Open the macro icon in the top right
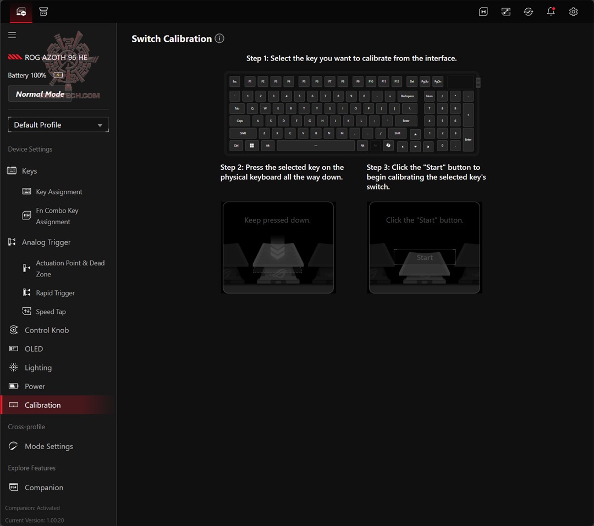The image size is (594, 526). pos(483,12)
